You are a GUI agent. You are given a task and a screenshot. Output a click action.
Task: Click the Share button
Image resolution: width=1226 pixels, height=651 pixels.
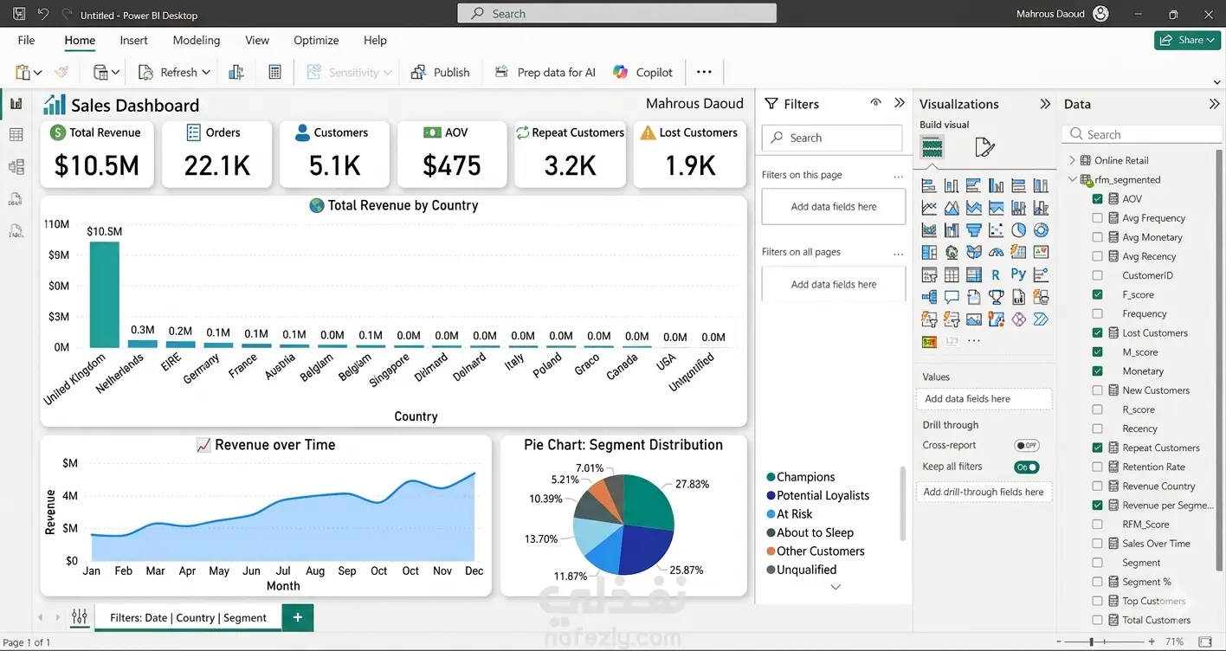(x=1187, y=40)
